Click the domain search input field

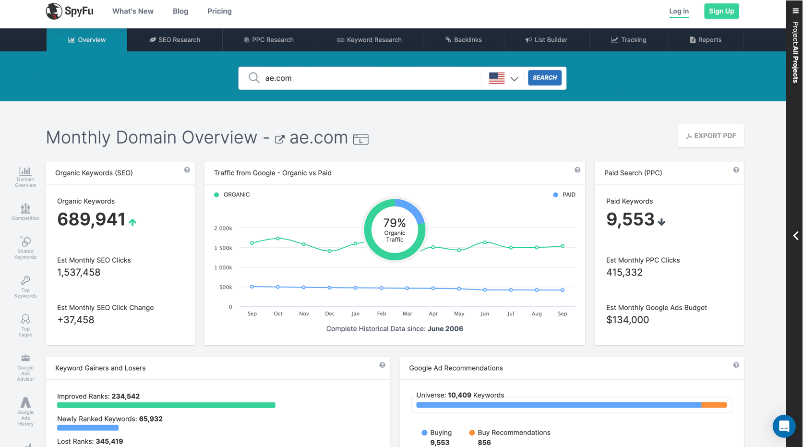click(370, 78)
